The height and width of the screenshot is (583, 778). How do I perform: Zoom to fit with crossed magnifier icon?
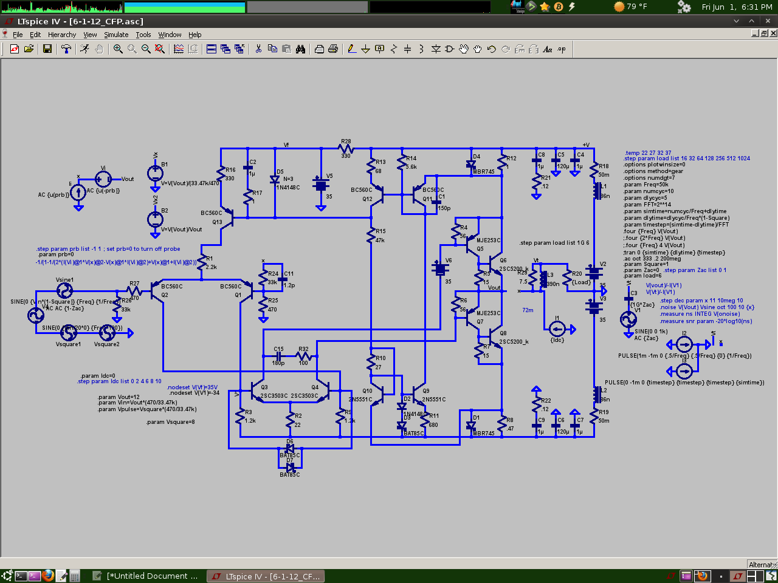click(160, 49)
